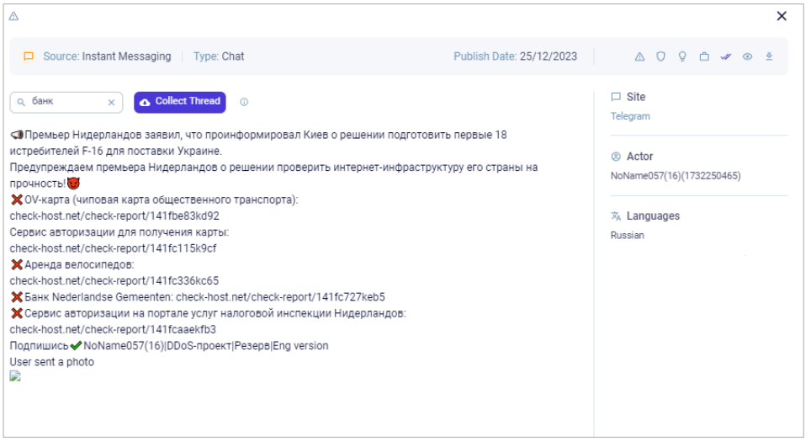Click the 'User sent a photo' text
The image size is (811, 442).
[51, 362]
